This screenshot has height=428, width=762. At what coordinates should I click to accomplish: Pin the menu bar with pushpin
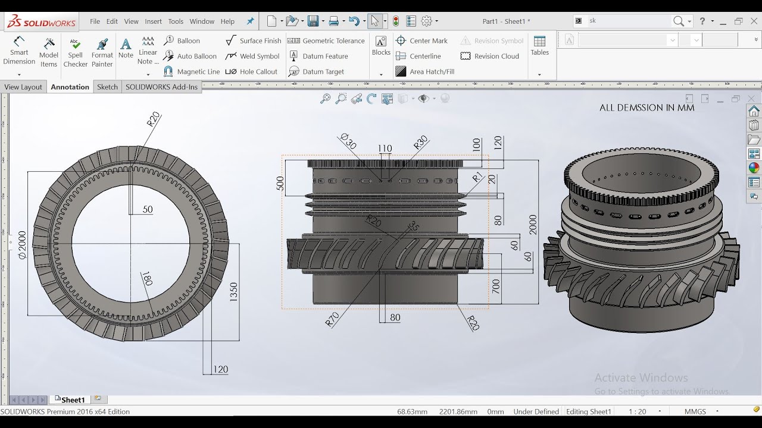250,21
